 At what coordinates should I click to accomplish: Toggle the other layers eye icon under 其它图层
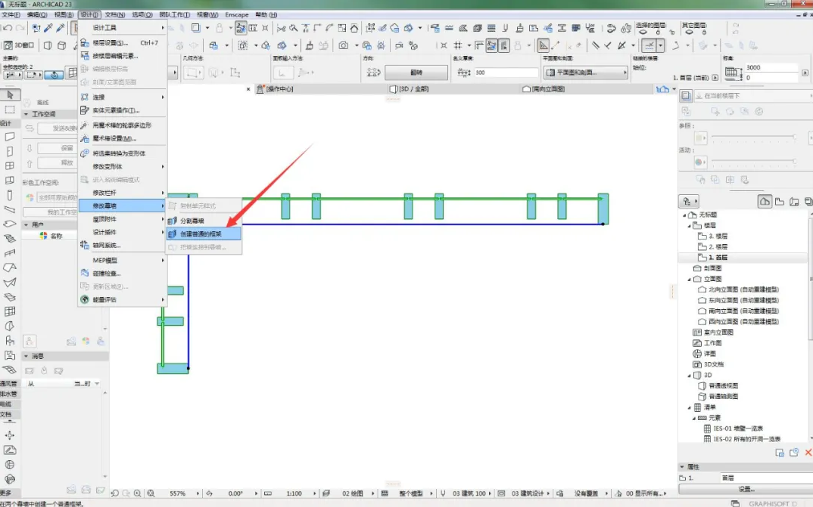tap(689, 32)
